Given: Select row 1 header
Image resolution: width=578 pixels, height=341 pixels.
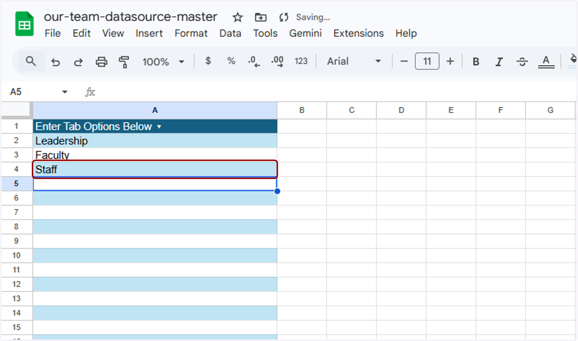Looking at the screenshot, I should (x=17, y=126).
